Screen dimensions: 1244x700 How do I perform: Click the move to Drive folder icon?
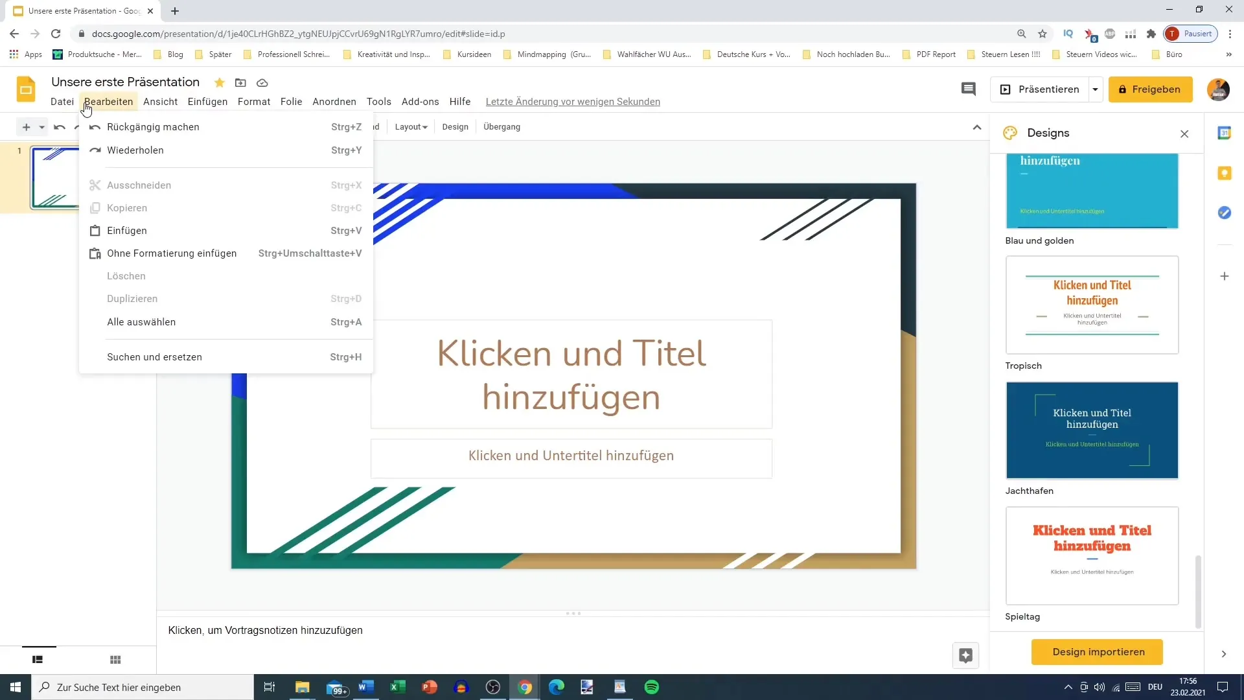(240, 83)
